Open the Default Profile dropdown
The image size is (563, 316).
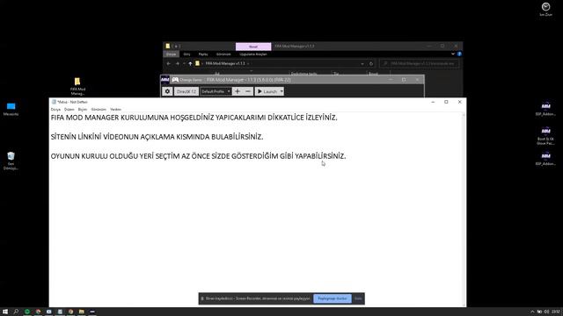[216, 91]
